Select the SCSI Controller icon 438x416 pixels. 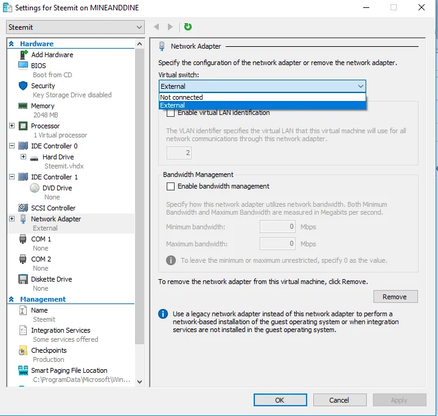coord(23,208)
